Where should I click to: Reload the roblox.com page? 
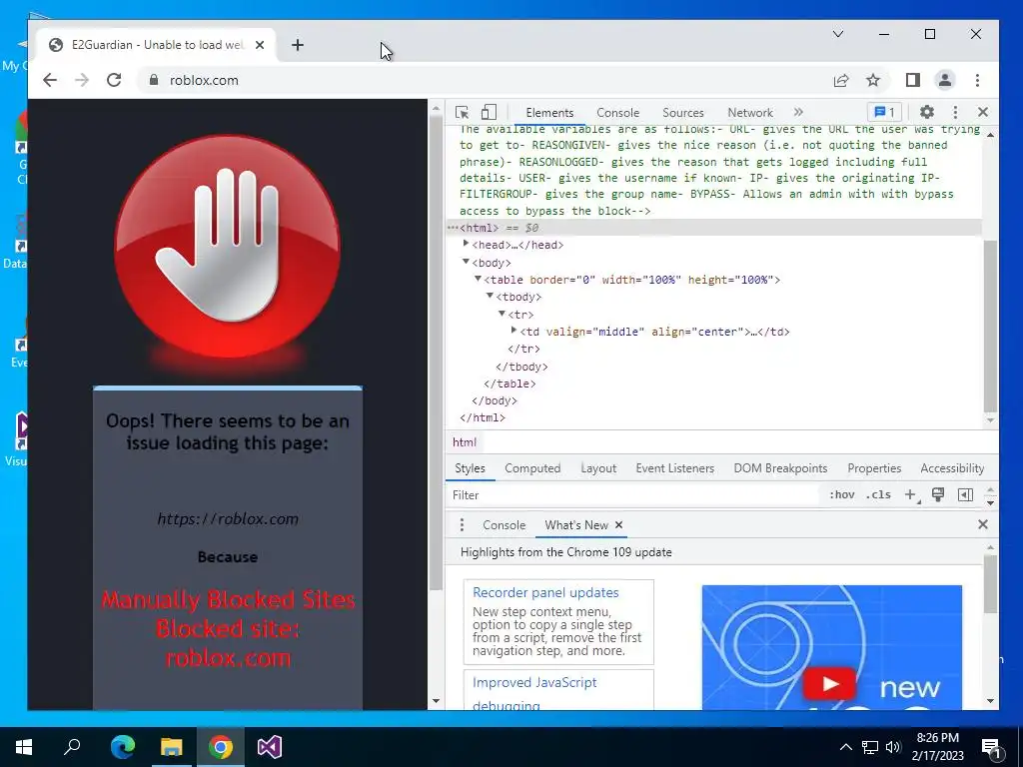click(x=114, y=80)
